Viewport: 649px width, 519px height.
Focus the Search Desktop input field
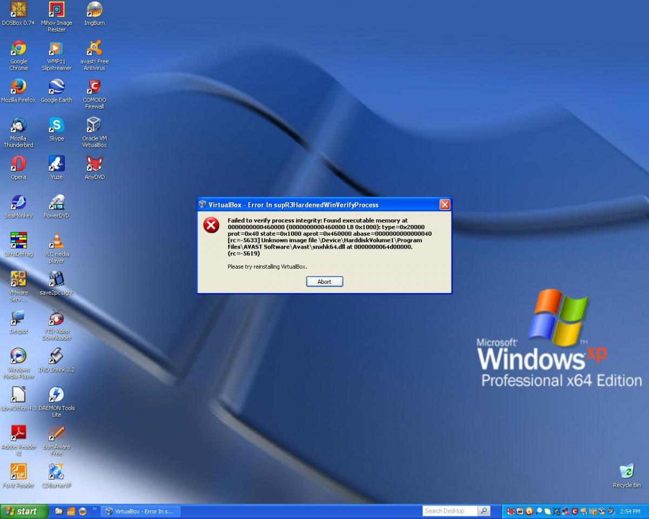tap(449, 511)
